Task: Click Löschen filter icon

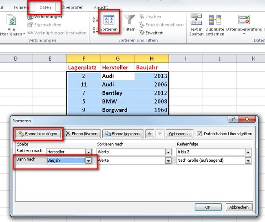Action: [x=150, y=17]
